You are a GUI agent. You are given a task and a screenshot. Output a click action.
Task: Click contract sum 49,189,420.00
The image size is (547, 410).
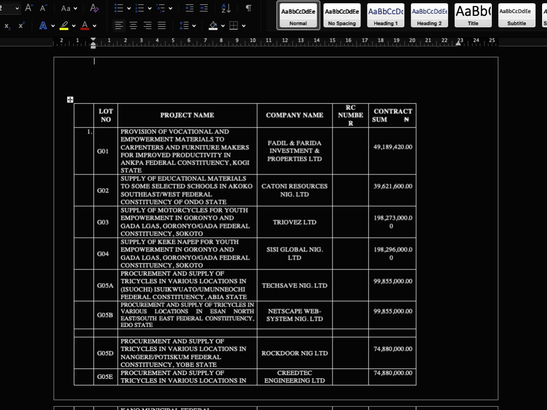pyautogui.click(x=393, y=147)
